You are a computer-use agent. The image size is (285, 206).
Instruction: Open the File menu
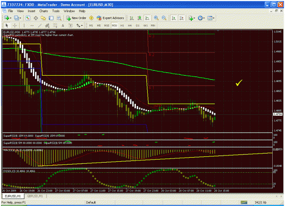coord(10,11)
